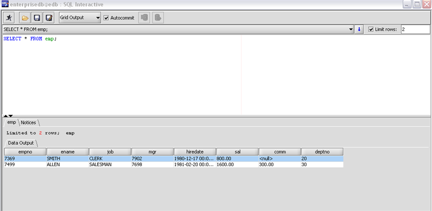
Task: Click the deptno column header
Action: (x=322, y=152)
